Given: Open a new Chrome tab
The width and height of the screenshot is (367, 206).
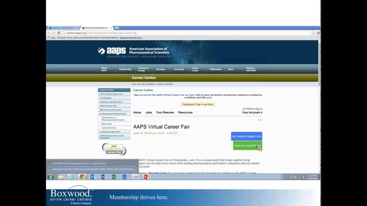Looking at the screenshot, I should 116,28.
